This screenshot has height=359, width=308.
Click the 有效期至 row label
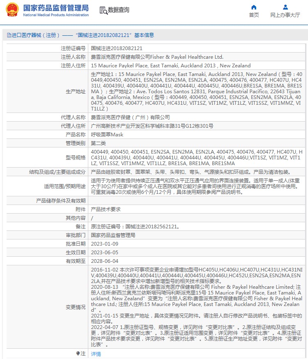pos(76,261)
